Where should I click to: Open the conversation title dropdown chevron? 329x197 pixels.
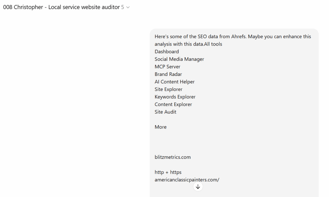pyautogui.click(x=128, y=7)
